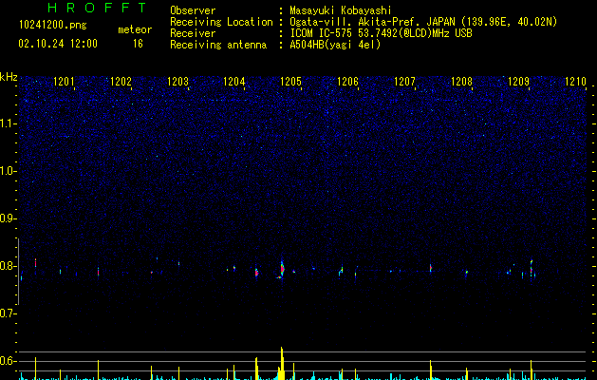Click the 1207 time marker

pos(404,82)
